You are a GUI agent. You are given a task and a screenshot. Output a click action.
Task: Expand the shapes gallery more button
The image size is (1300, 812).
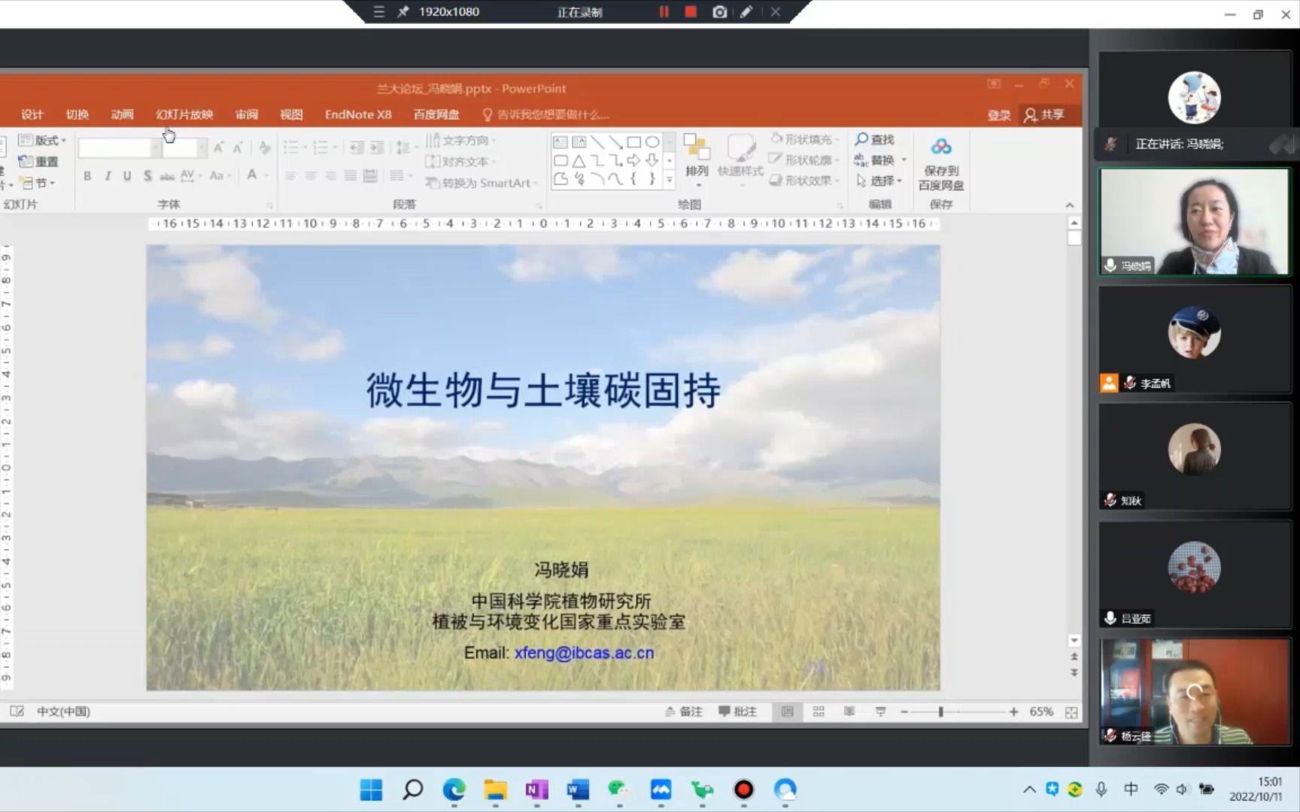(x=669, y=179)
